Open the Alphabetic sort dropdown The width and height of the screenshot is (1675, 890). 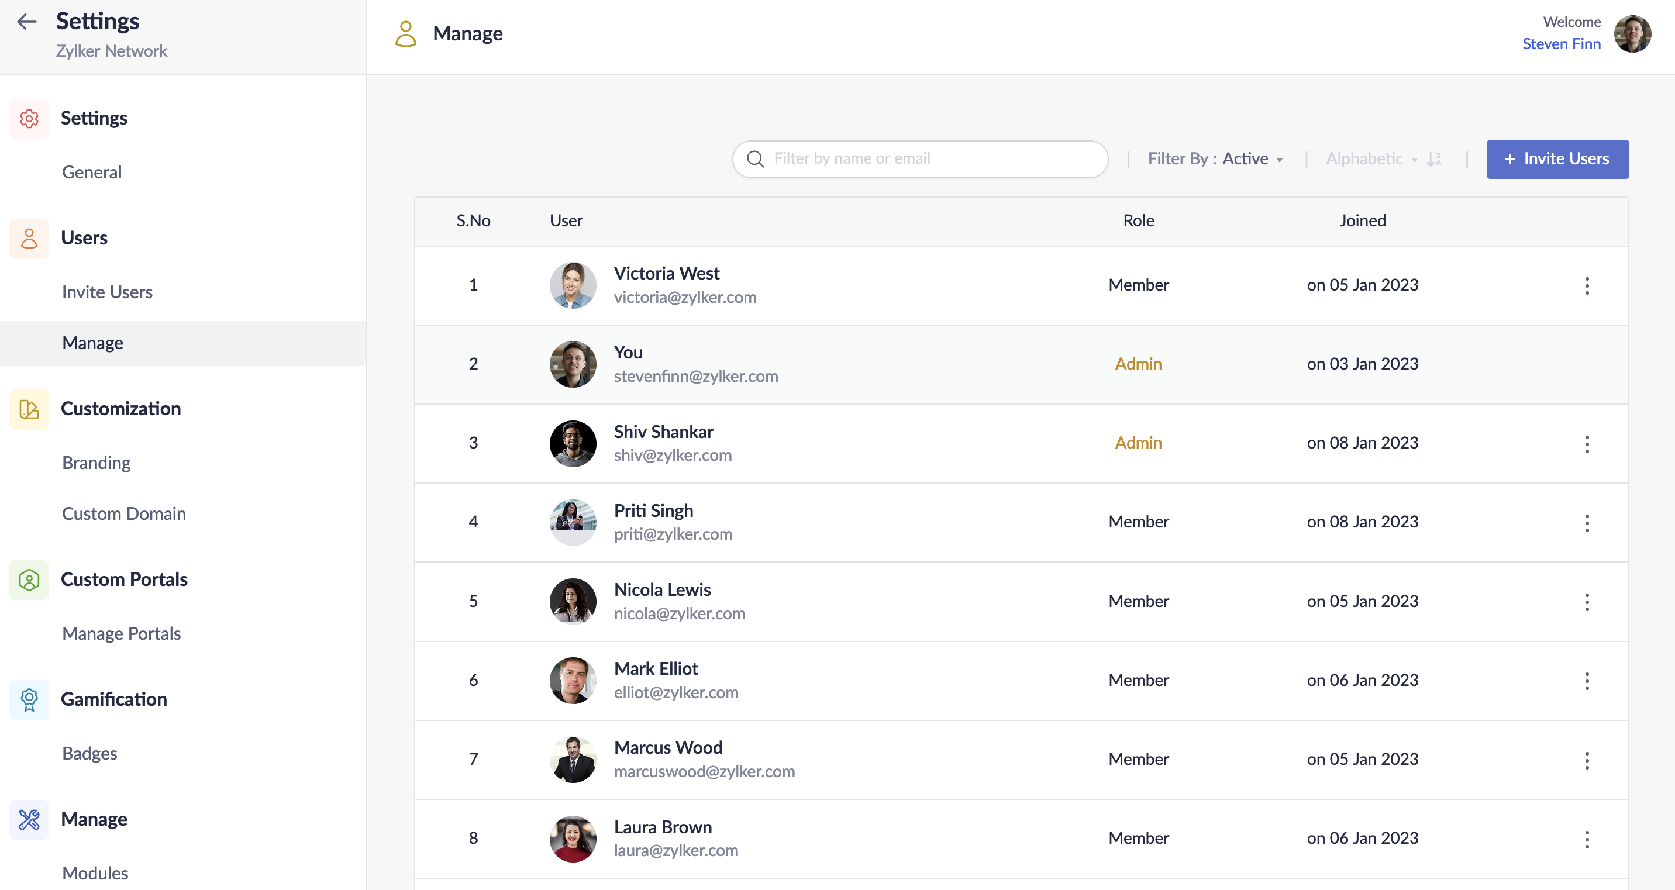click(x=1371, y=159)
